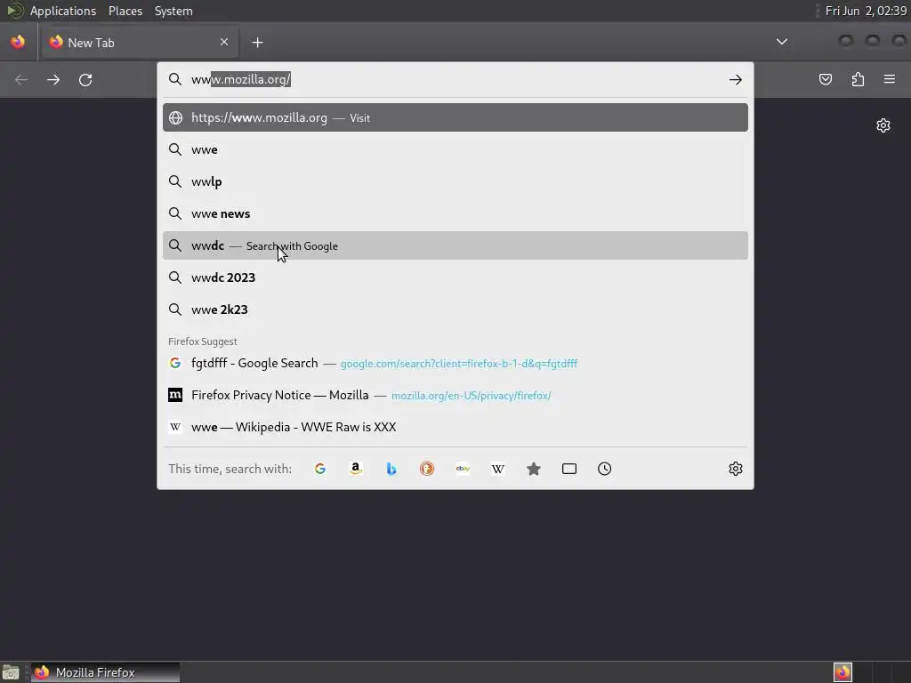Search this time with Bing icon

(391, 469)
